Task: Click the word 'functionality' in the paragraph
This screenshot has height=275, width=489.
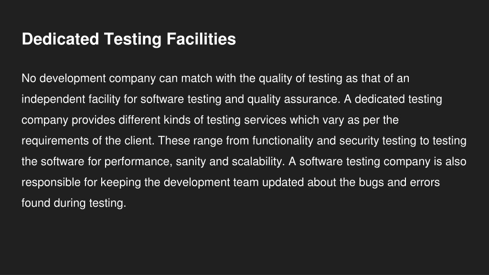Action: 283,141
